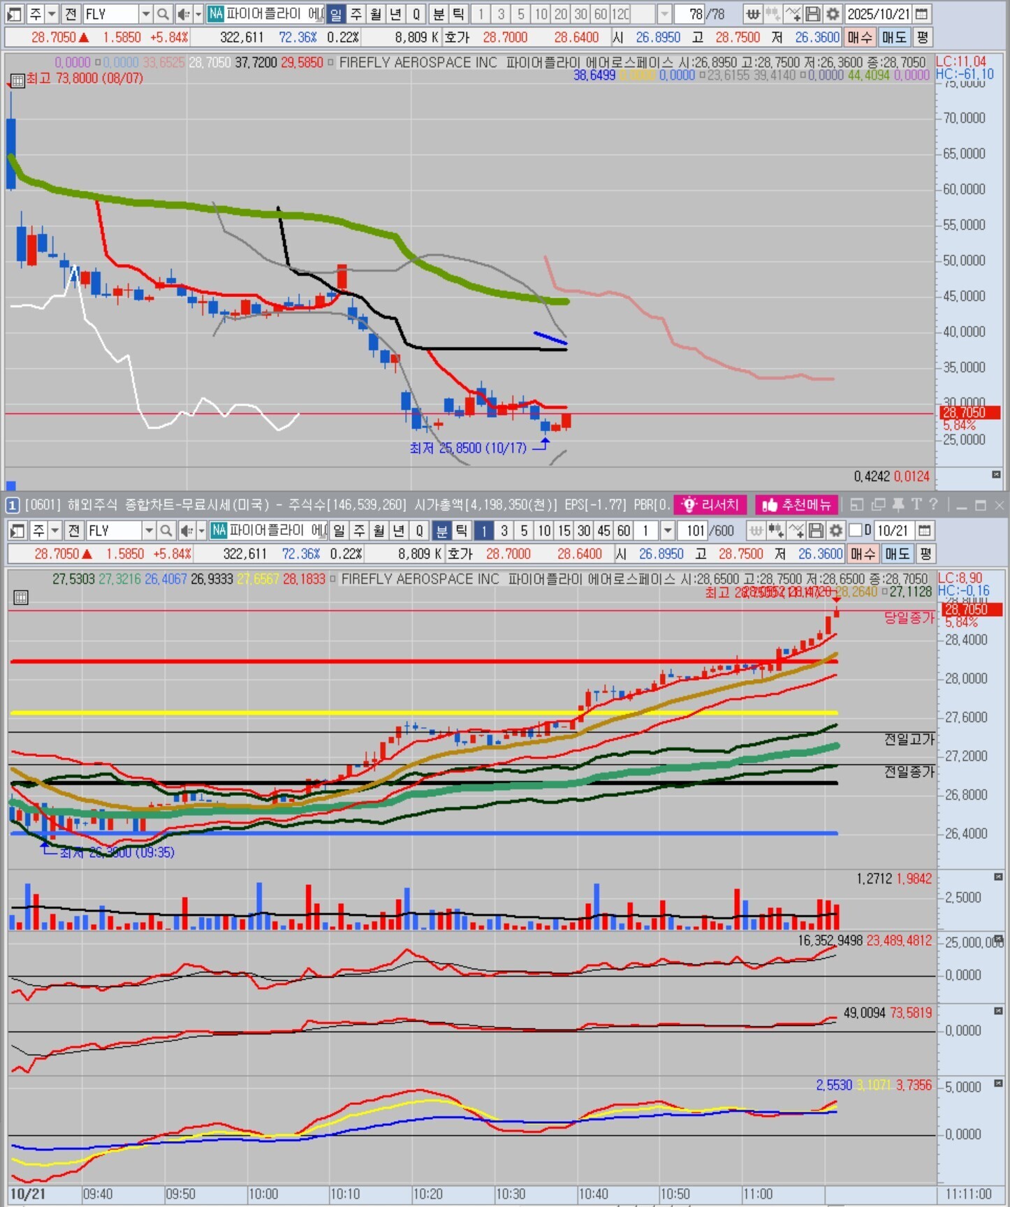Click the 평 button in lower chart
The width and height of the screenshot is (1010, 1207).
click(x=925, y=554)
